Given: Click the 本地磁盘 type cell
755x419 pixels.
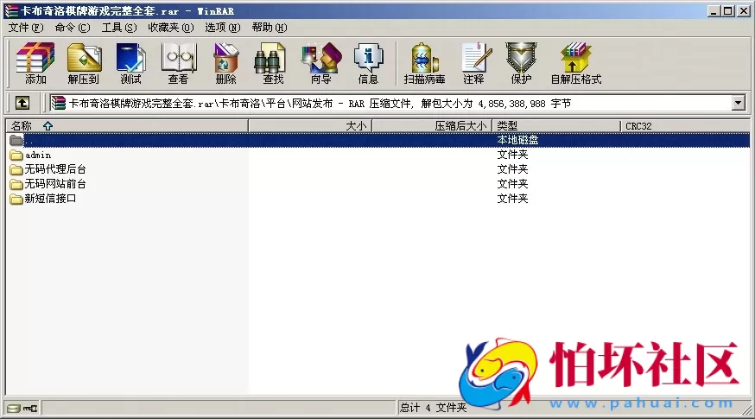Looking at the screenshot, I should tap(517, 140).
